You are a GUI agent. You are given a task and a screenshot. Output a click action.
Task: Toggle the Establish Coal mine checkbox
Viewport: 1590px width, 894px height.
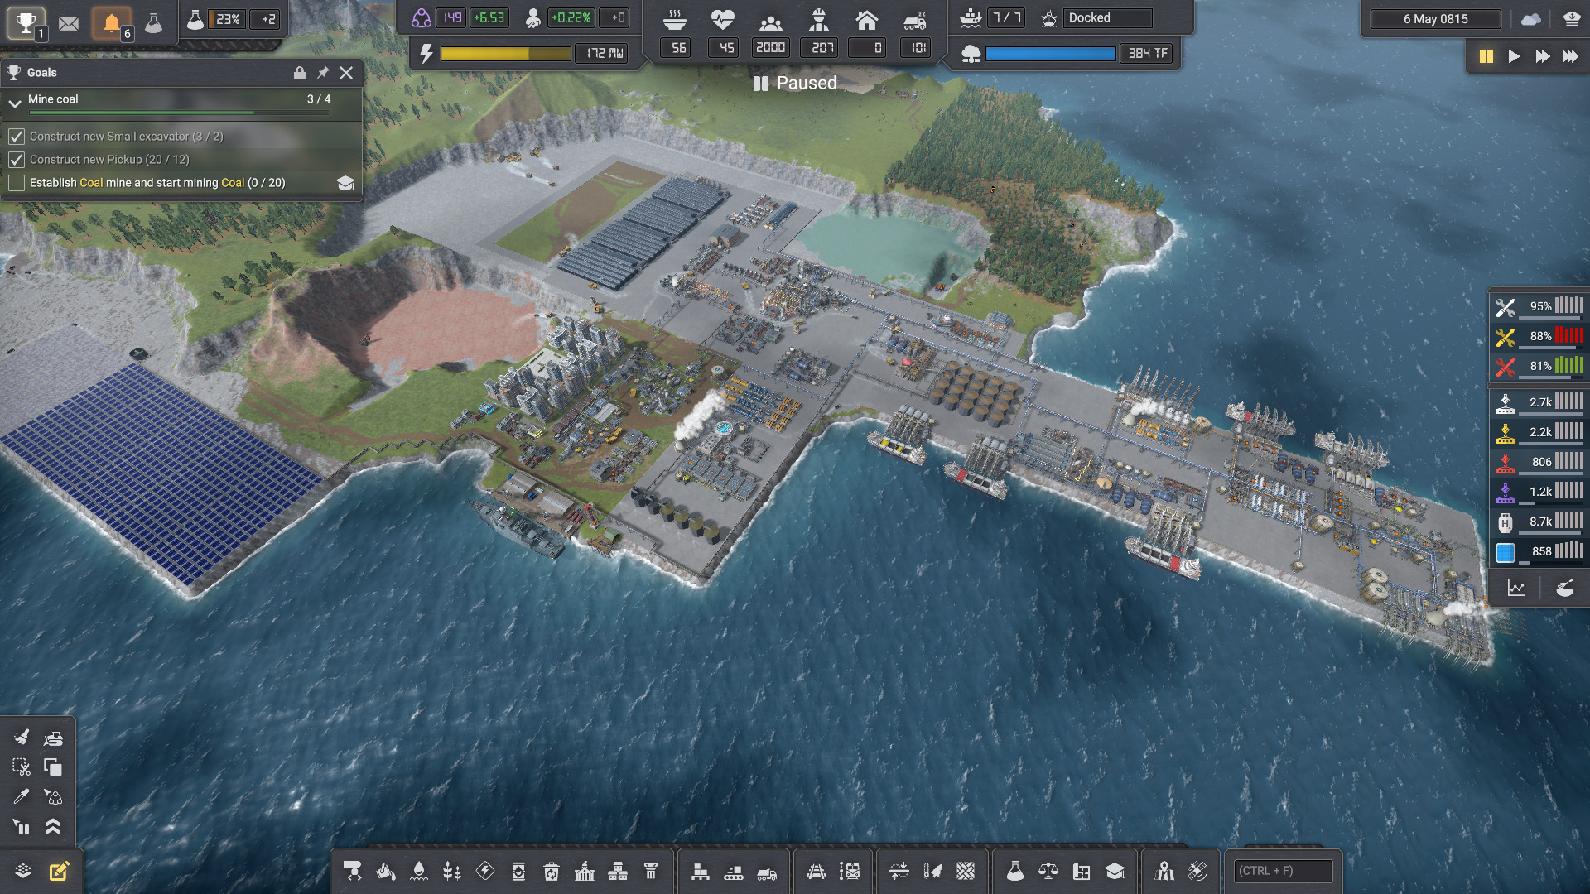point(17,182)
